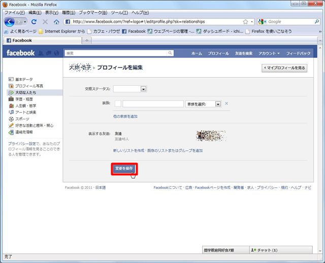
Task: Open the 編集(E) menu
Action: (35, 13)
